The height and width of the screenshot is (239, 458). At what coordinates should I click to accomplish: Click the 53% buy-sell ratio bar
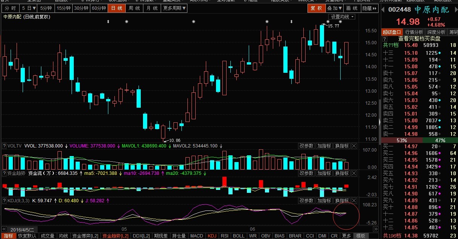click(402, 140)
